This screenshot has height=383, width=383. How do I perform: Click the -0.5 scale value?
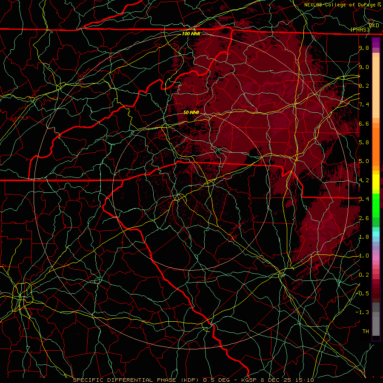363,293
